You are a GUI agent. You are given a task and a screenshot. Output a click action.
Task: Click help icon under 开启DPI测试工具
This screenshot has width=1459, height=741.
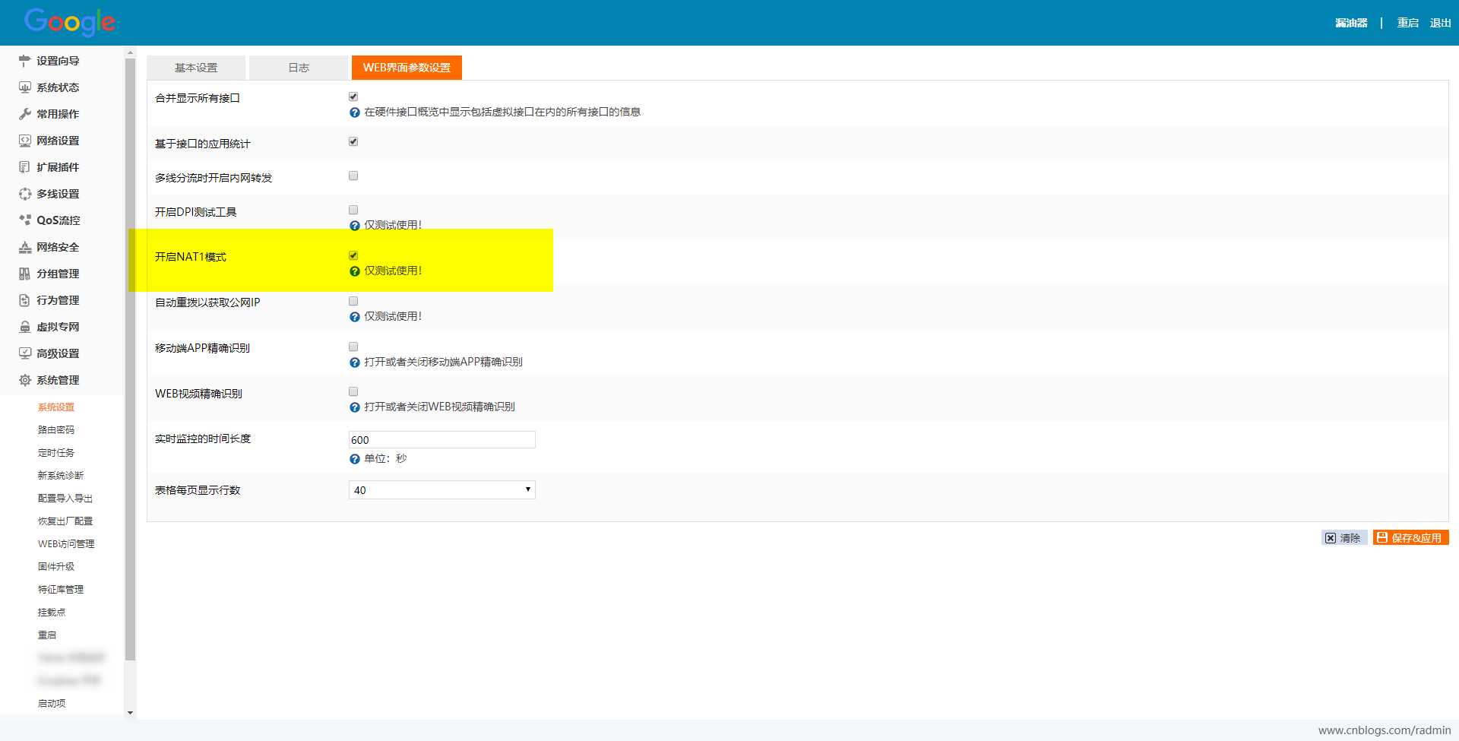(354, 226)
